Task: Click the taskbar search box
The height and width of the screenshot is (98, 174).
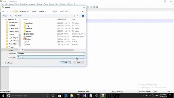Action: tap(28, 96)
